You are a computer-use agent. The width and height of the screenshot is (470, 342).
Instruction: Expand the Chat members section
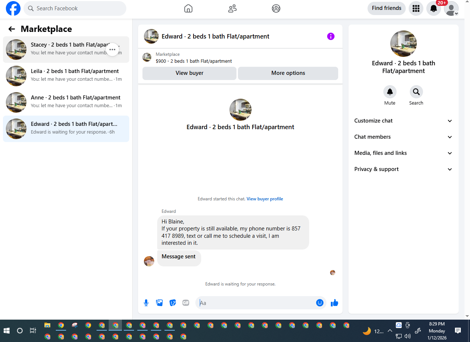point(404,137)
